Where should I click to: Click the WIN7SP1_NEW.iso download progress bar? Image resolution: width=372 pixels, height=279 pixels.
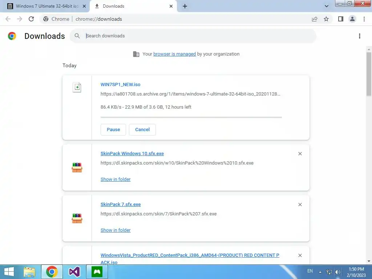pos(191,117)
